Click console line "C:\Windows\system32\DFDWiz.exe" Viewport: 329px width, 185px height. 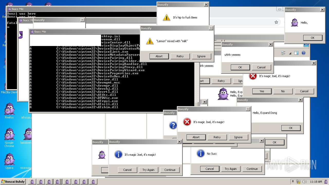87,98
